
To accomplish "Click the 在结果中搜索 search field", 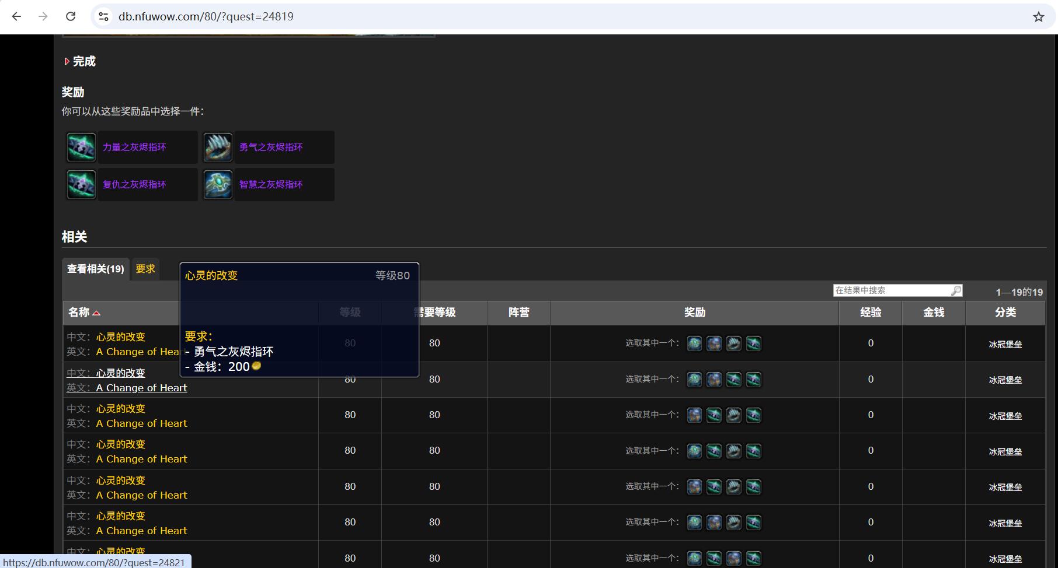I will (x=892, y=290).
